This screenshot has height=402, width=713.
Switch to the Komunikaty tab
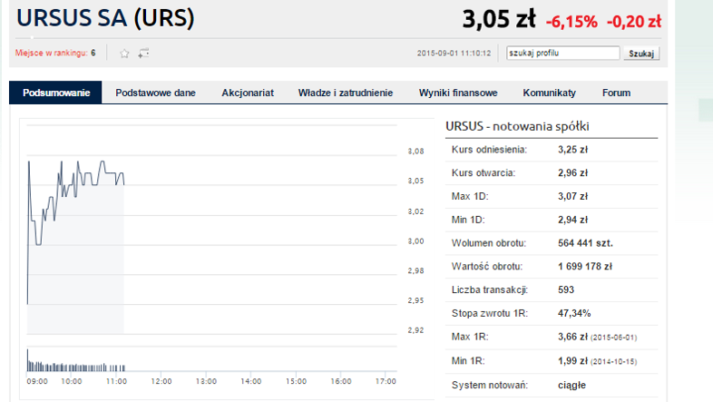550,93
